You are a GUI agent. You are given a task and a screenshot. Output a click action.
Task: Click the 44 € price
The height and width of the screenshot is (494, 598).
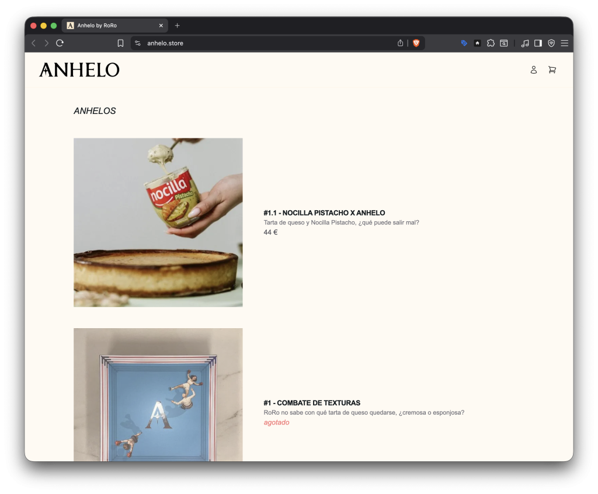pyautogui.click(x=270, y=232)
